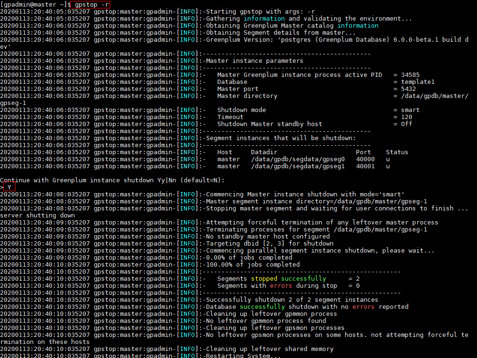Click 'Greenplum Version' line text
The image size is (477, 358).
point(337,39)
